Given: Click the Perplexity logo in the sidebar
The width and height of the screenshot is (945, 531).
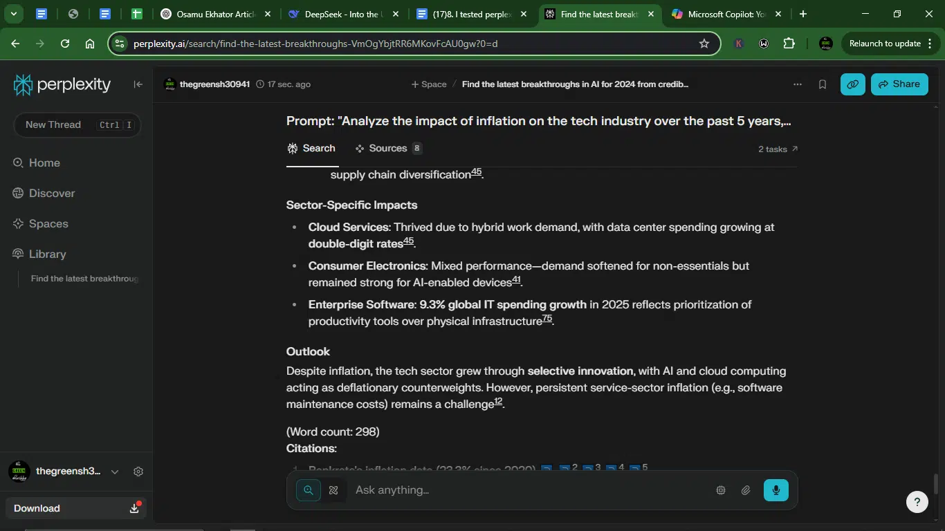Looking at the screenshot, I should (62, 84).
